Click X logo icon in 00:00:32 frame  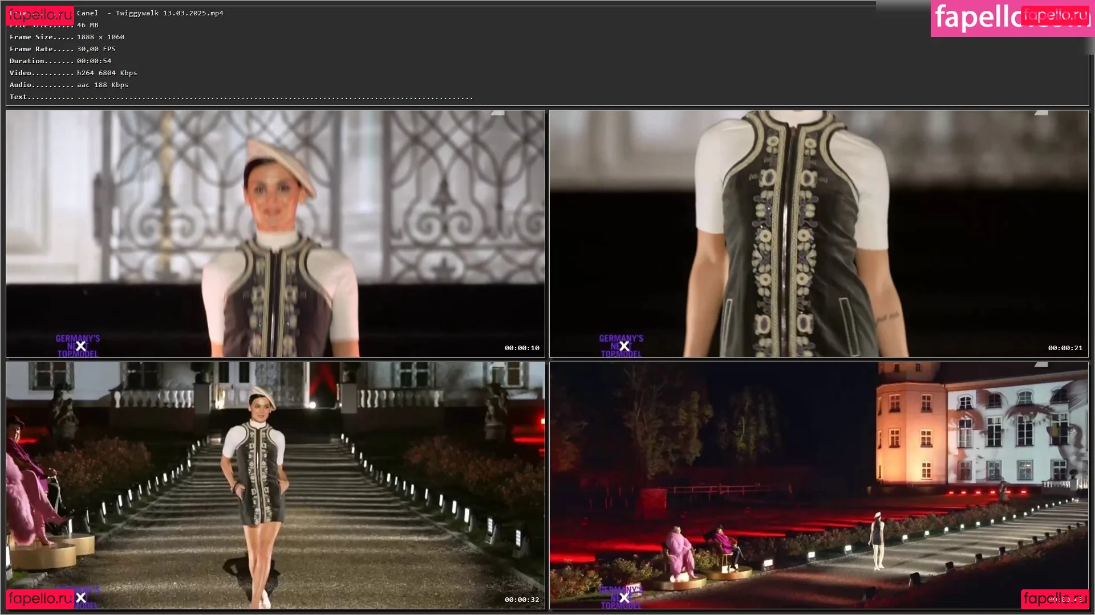(81, 598)
